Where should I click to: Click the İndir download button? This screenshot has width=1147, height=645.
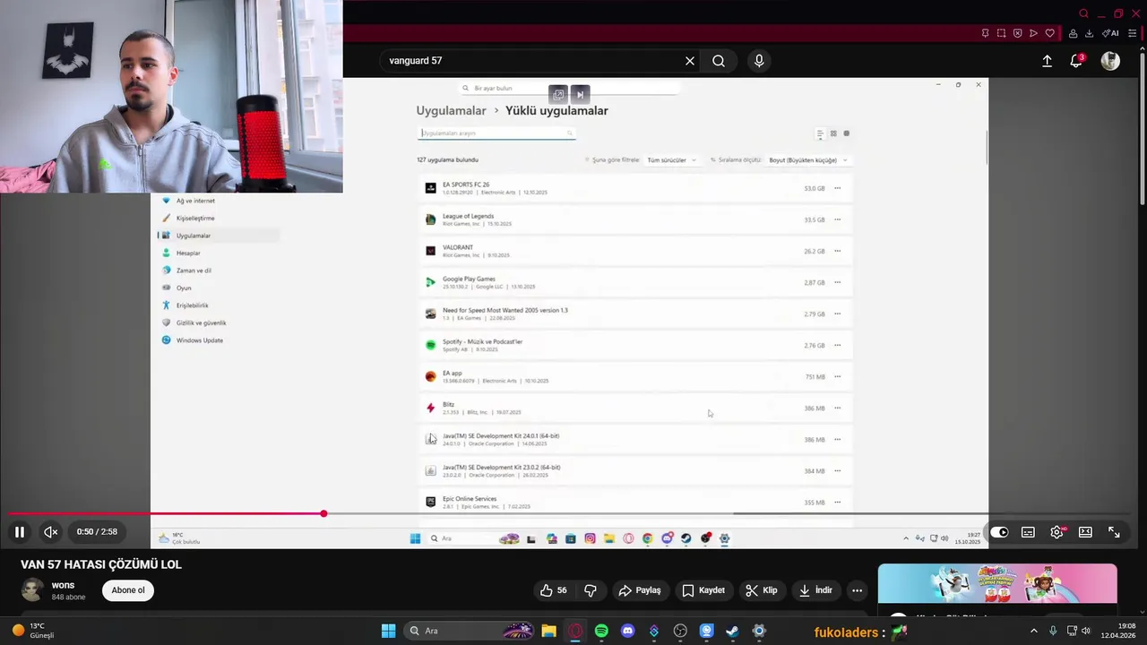[x=815, y=590]
